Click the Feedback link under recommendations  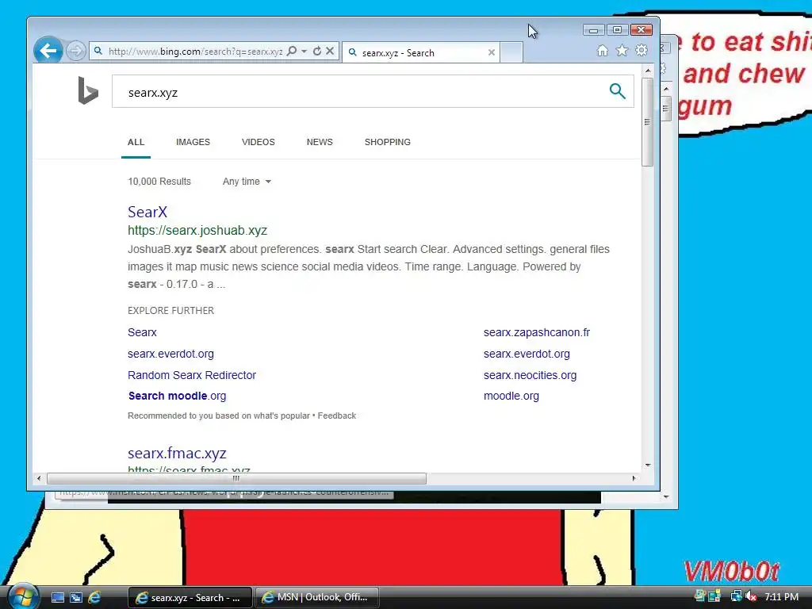pos(337,416)
